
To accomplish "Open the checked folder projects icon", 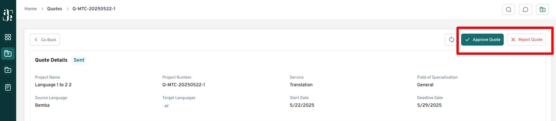I will [x=8, y=70].
